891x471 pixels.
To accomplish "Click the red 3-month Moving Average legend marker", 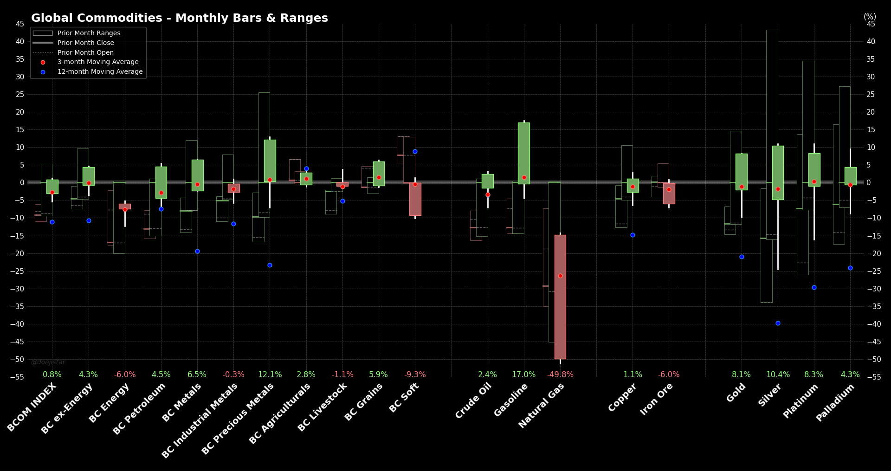I will 43,62.
